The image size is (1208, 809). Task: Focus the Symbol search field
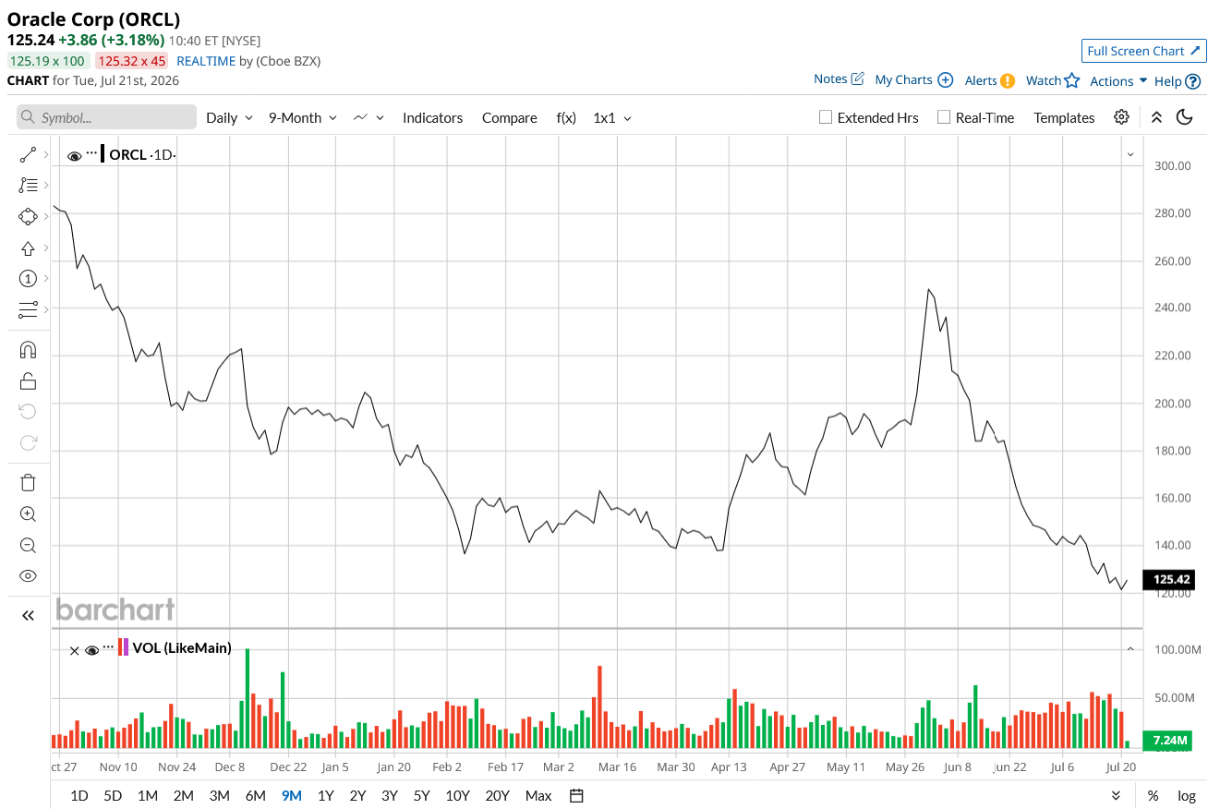point(106,117)
